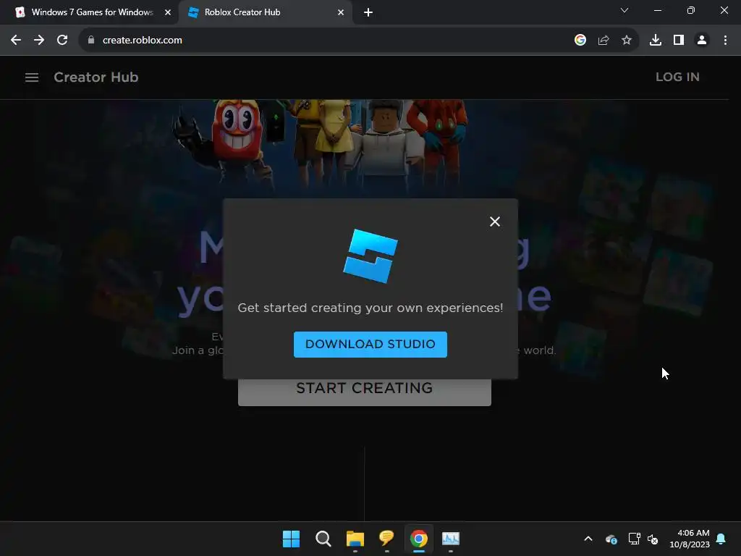Screen dimensions: 741x556
Task: Close the Windows 7 Games tab
Action: [168, 12]
